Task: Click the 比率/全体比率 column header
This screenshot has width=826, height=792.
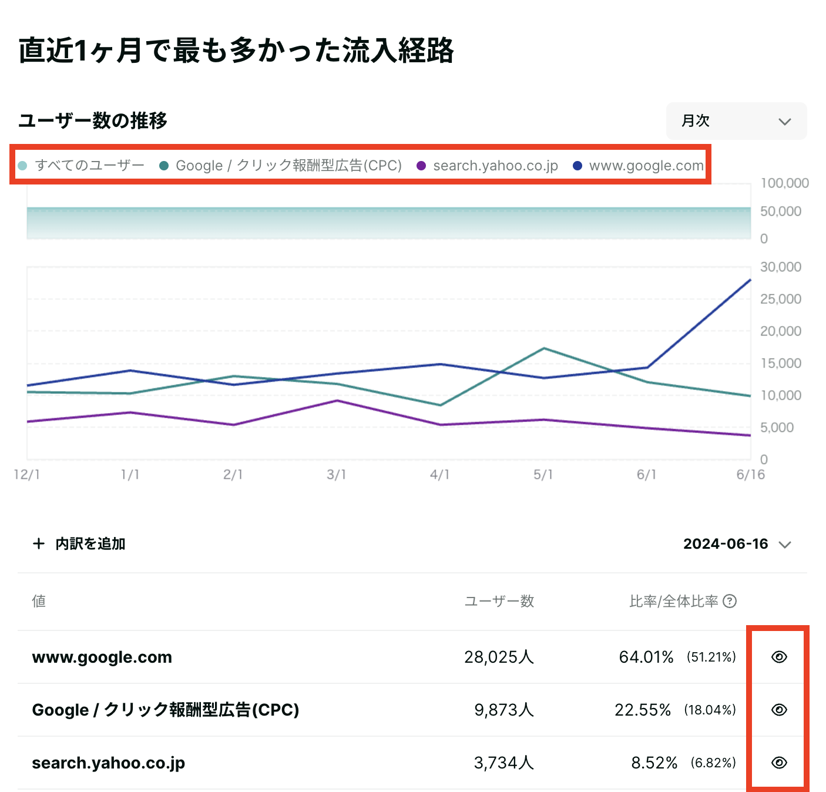Action: click(674, 601)
